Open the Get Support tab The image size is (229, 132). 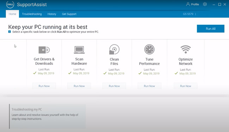[69, 14]
